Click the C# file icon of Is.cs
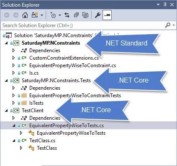Image resolution: width=177 pixels, height=166 pixels. tap(24, 73)
